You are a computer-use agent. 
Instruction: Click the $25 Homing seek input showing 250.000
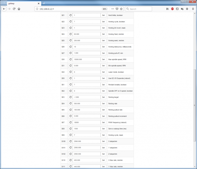click(86, 40)
